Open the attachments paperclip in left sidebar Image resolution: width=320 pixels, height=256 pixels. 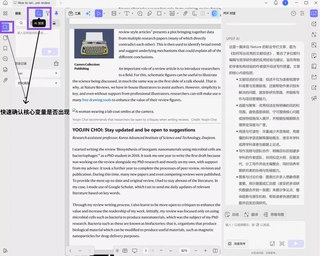[x=5, y=80]
